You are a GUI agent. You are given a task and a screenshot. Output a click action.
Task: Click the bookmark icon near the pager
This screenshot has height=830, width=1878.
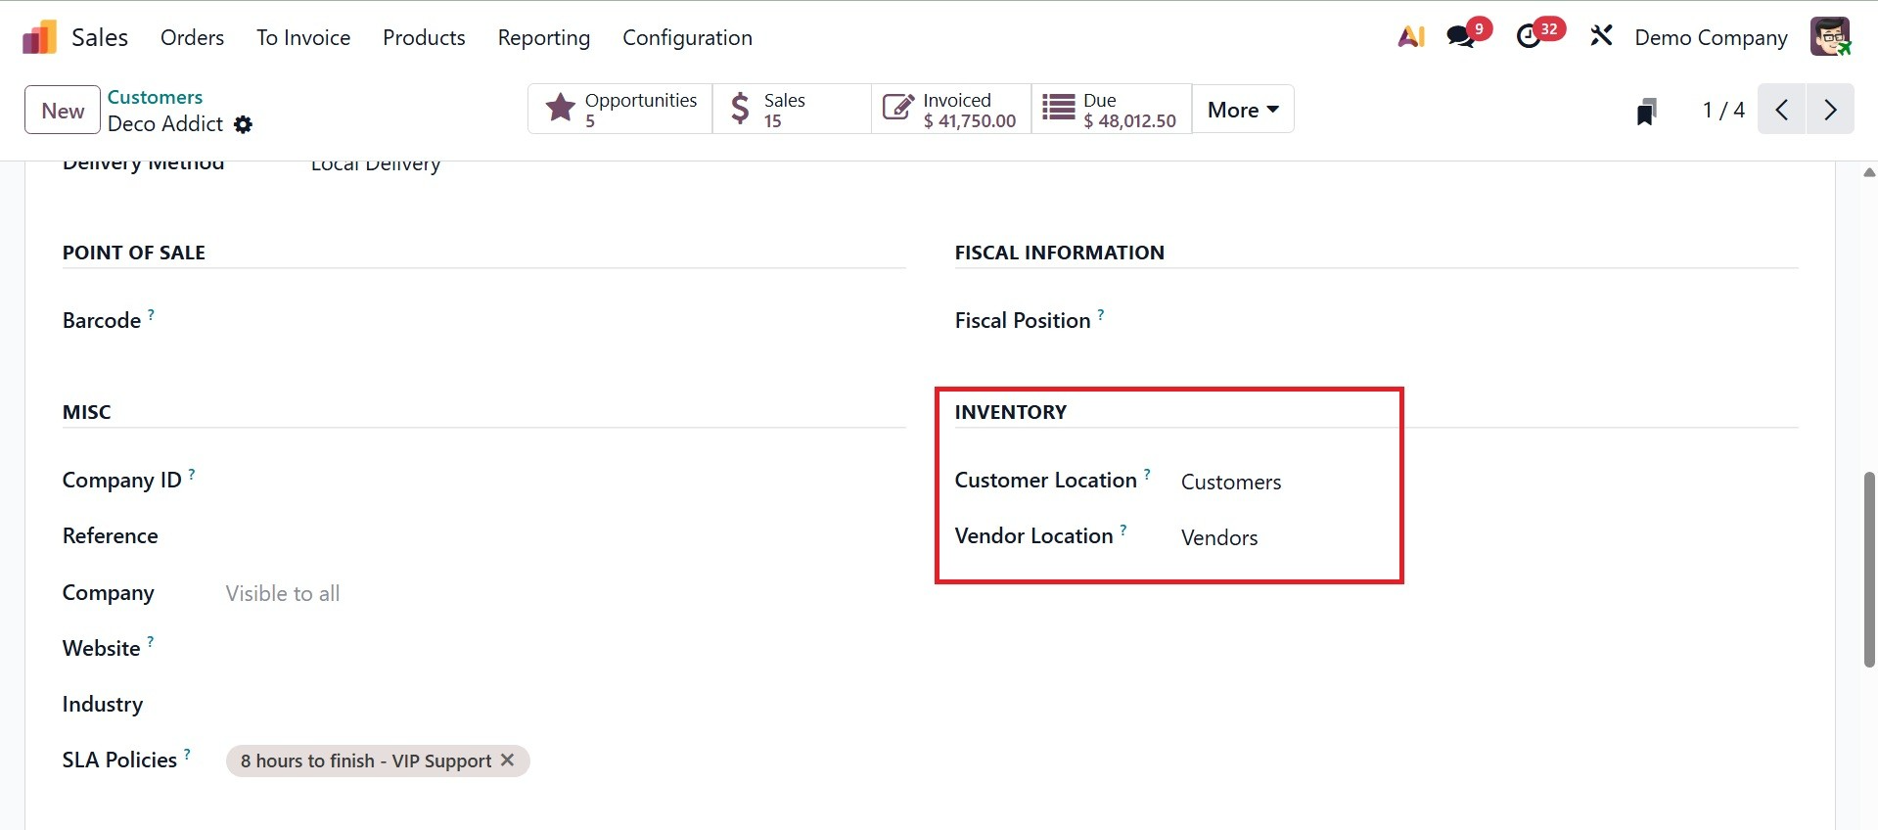point(1647,111)
